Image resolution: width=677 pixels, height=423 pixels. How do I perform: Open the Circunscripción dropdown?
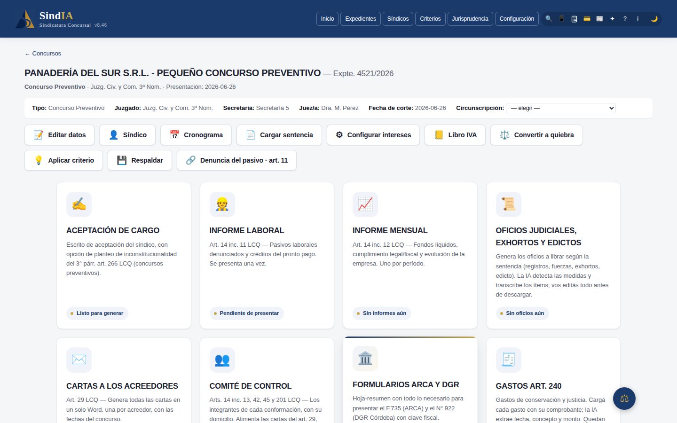point(561,108)
